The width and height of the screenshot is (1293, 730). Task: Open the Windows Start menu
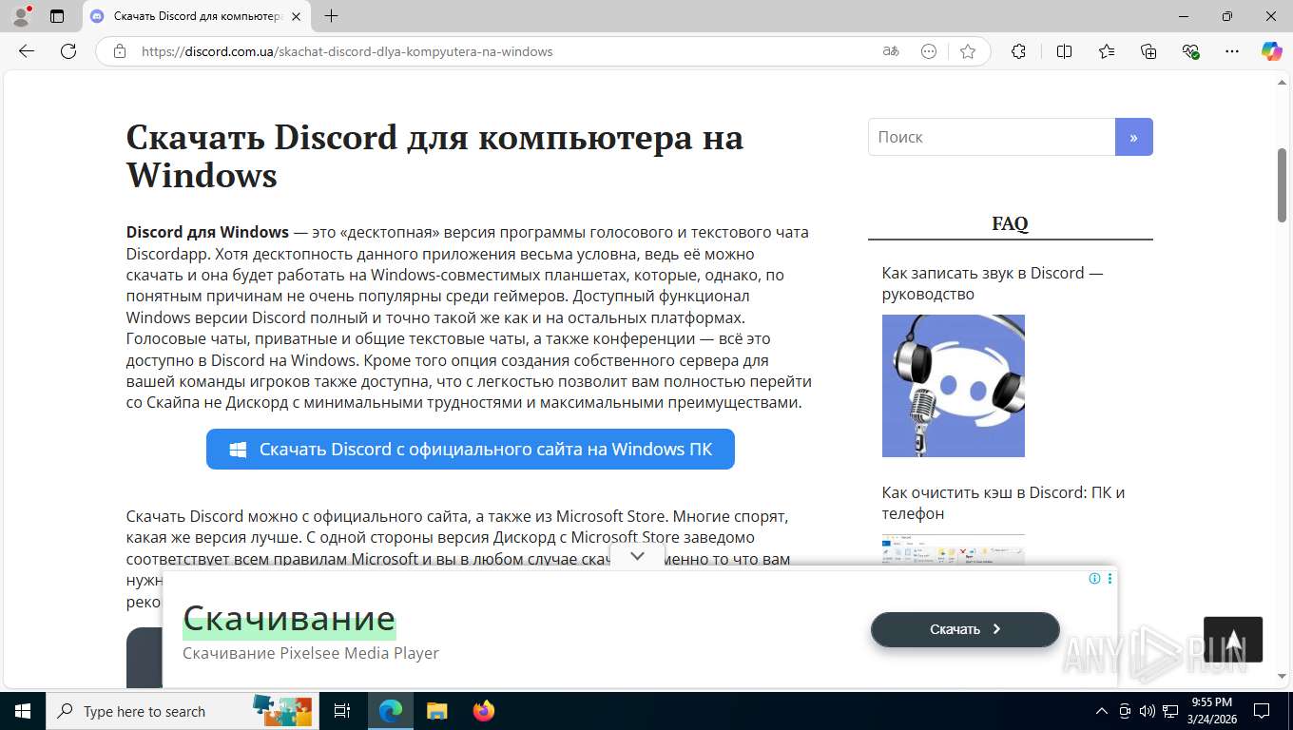[22, 711]
